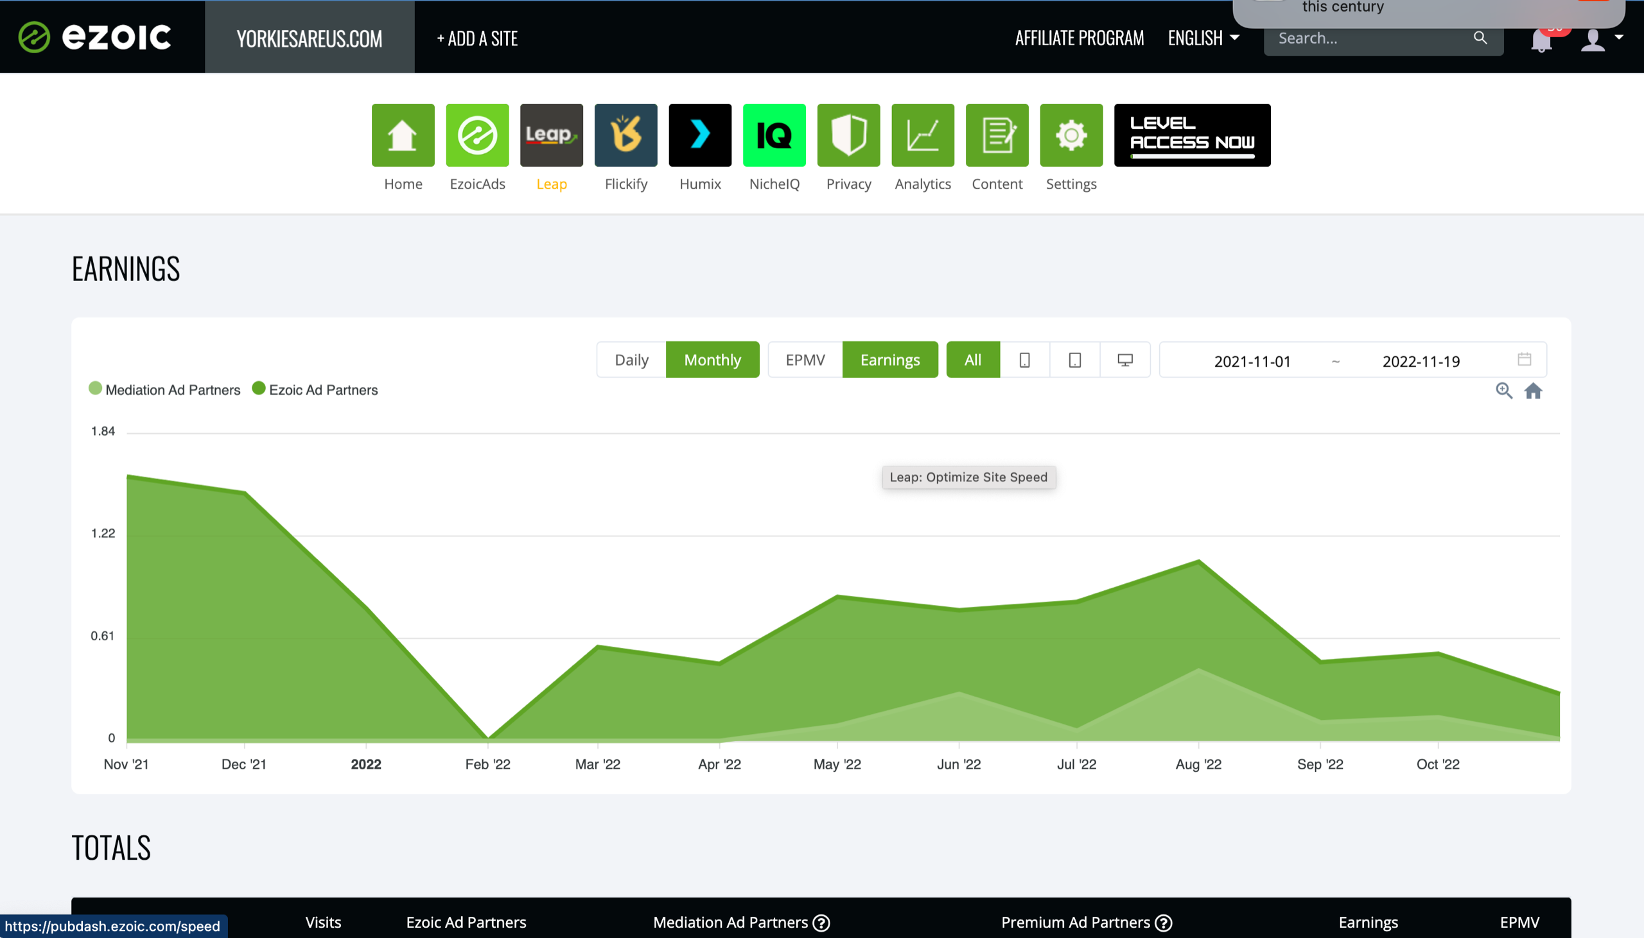
Task: Open the Analytics chart icon
Action: [923, 135]
